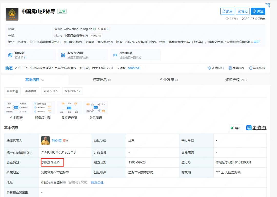Open the QR code icon at corner
The height and width of the screenshot is (197, 277).
coord(268,5)
